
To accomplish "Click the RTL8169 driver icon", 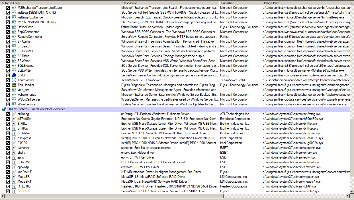I will coord(14,186).
